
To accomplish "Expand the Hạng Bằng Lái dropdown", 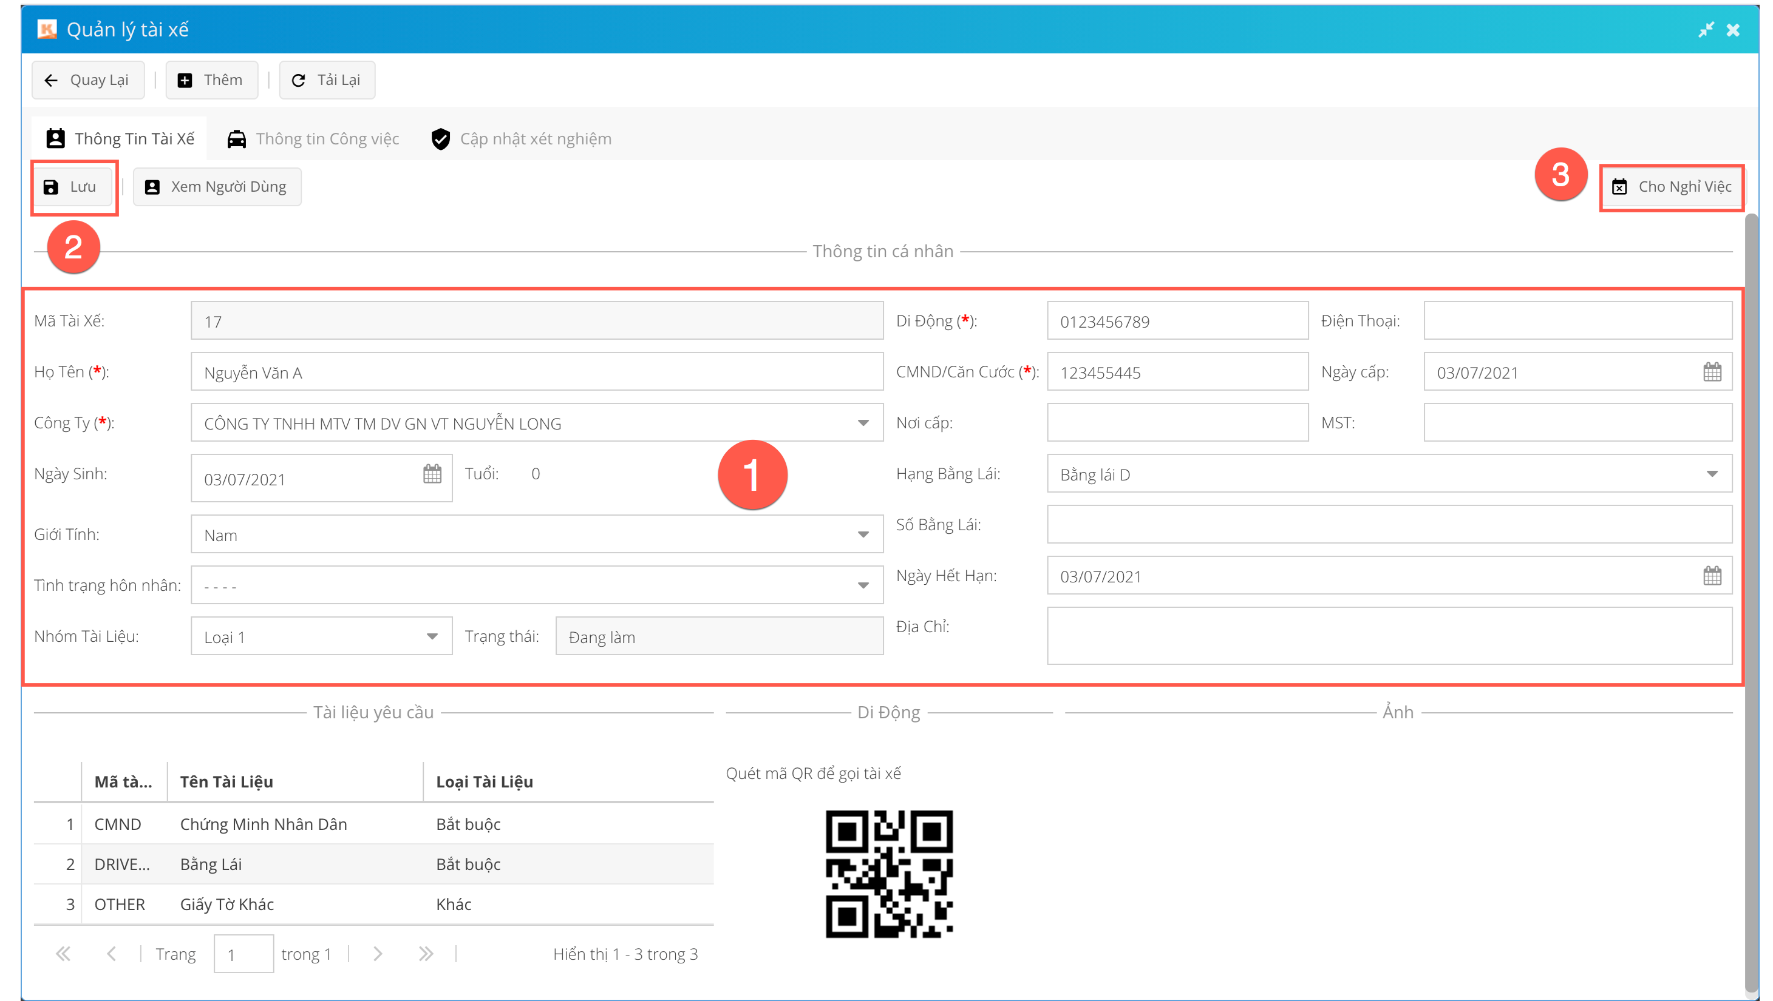I will 1712,474.
